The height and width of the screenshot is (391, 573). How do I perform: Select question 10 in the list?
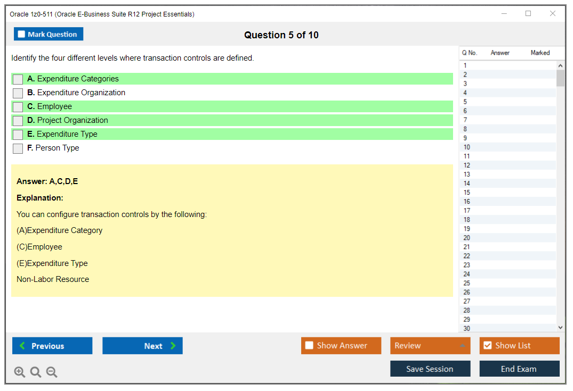[x=467, y=147]
